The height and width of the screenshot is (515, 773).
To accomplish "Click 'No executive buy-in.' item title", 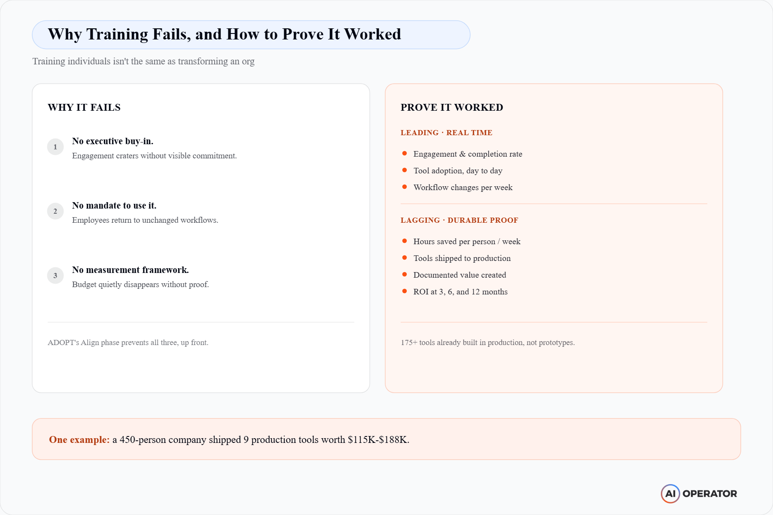I will pyautogui.click(x=113, y=141).
